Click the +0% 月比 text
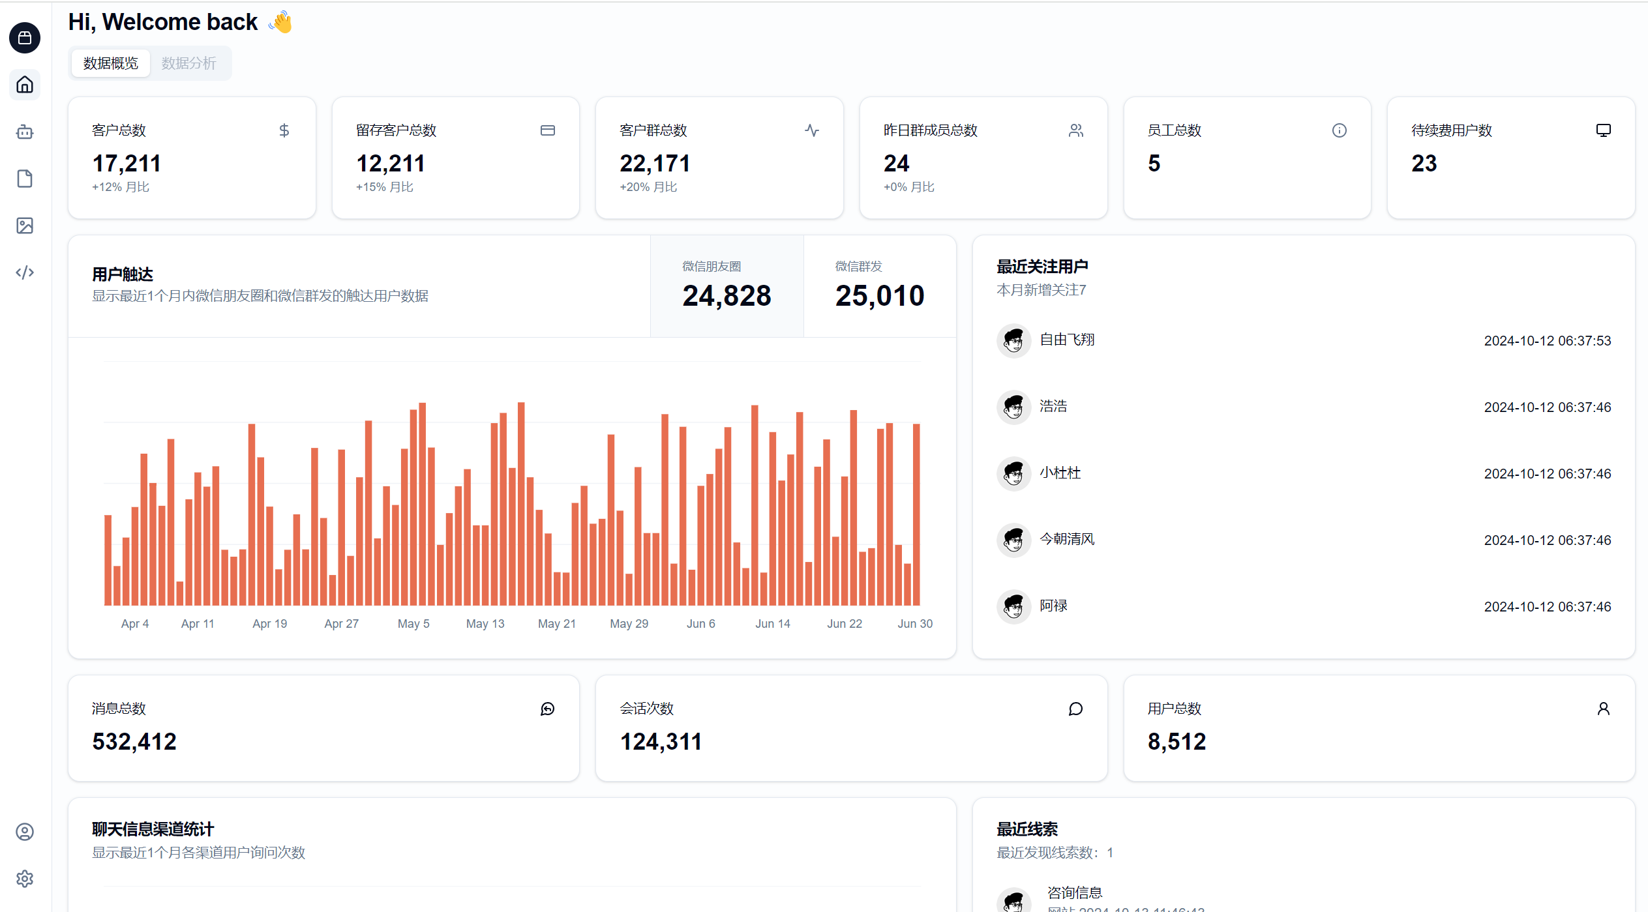Screen dimensions: 1648x912 909,187
